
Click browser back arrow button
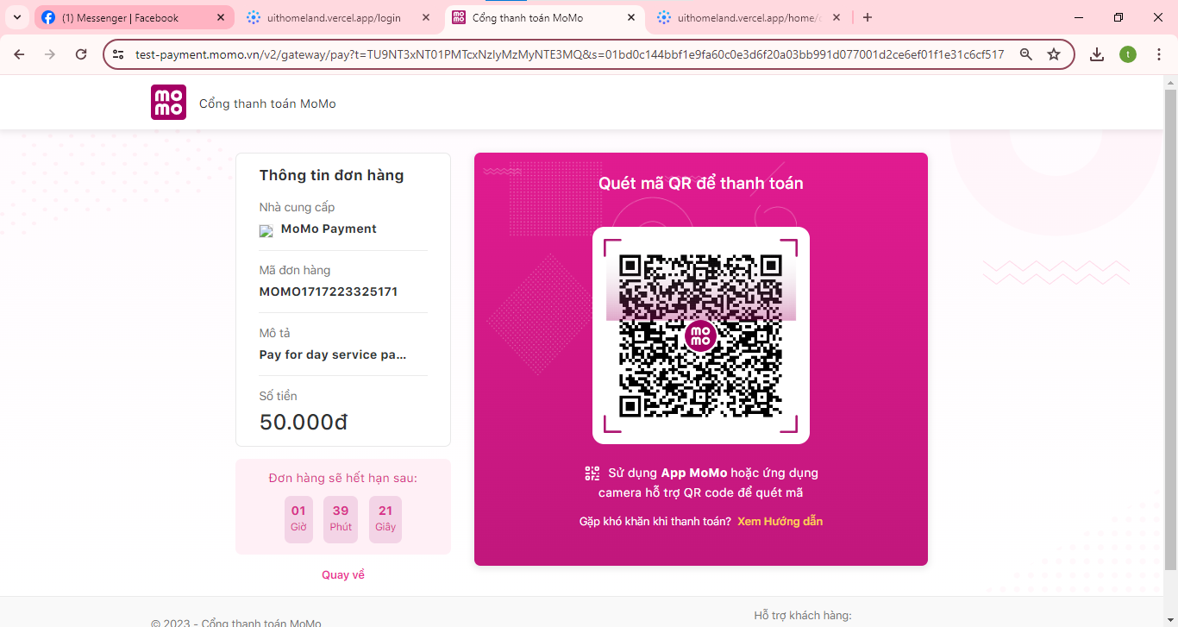19,54
